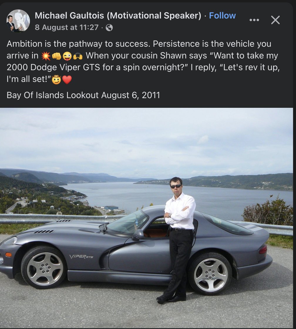Click the Viper GTS badge on the car
Viewport: 296px width, 329px height.
81,257
